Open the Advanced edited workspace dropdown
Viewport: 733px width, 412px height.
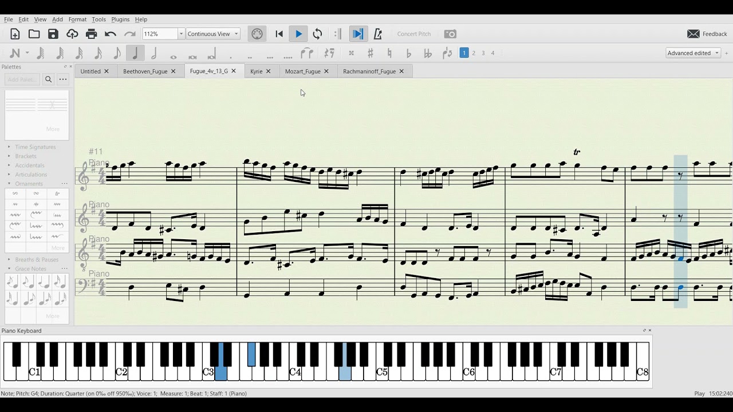tap(693, 53)
